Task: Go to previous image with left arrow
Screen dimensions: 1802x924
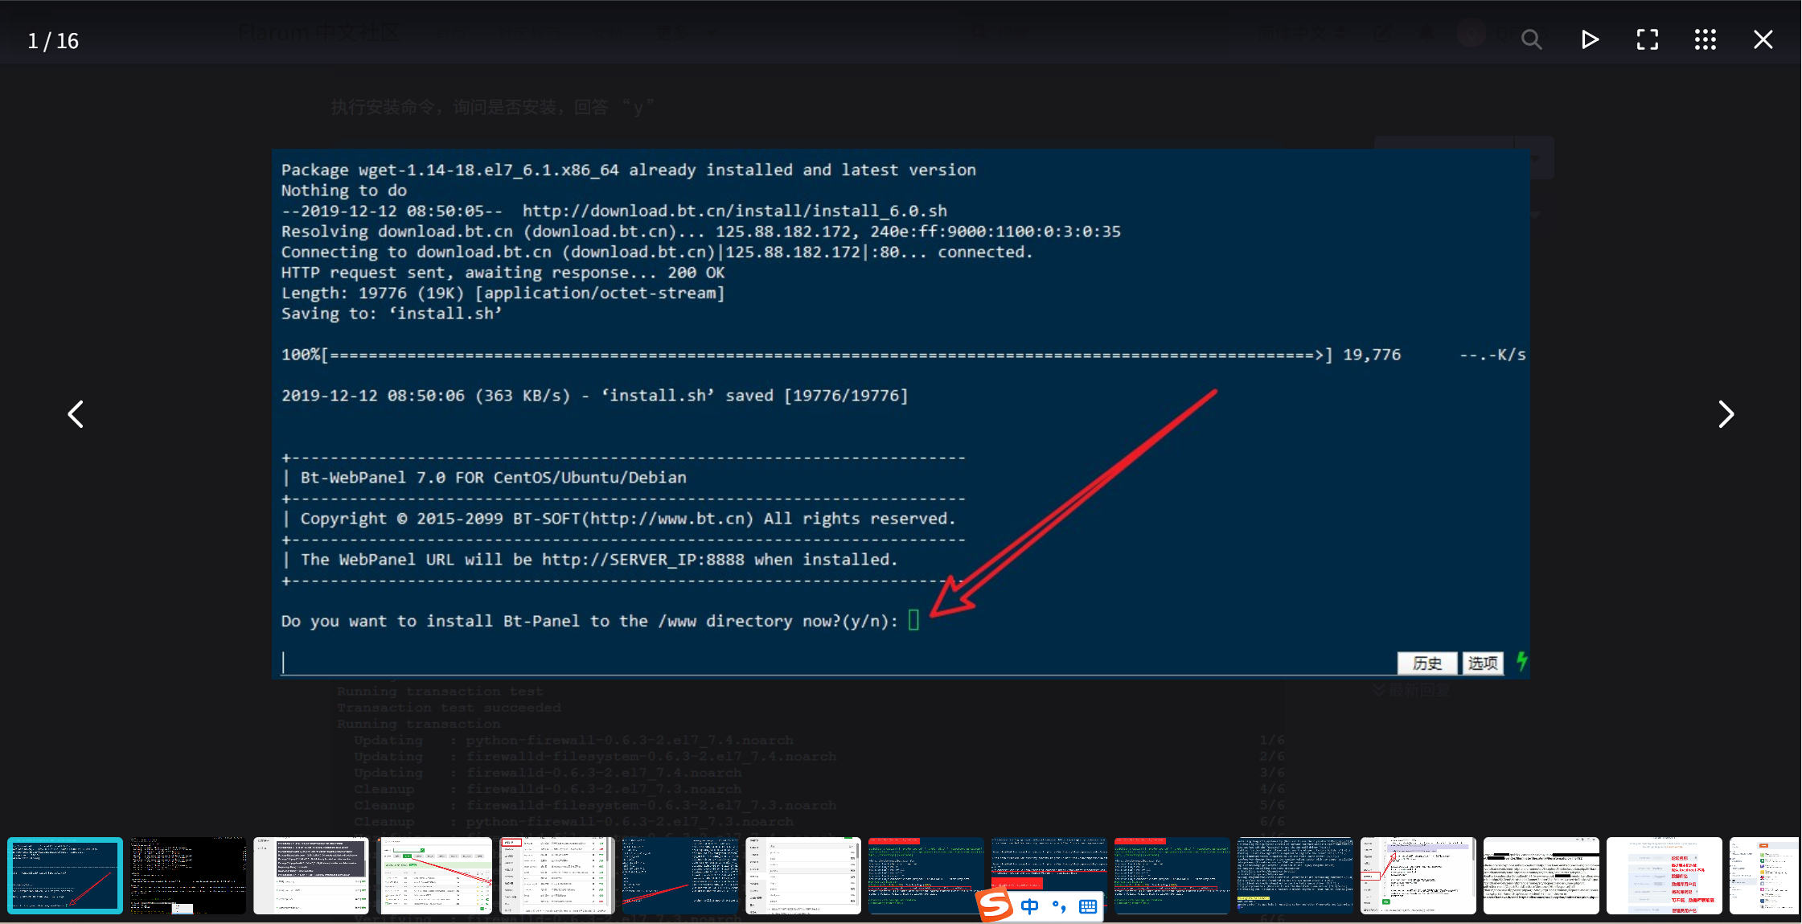Action: click(76, 414)
